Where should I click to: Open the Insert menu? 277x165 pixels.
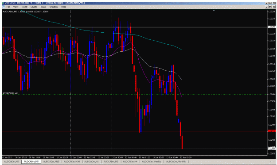click(24, 7)
